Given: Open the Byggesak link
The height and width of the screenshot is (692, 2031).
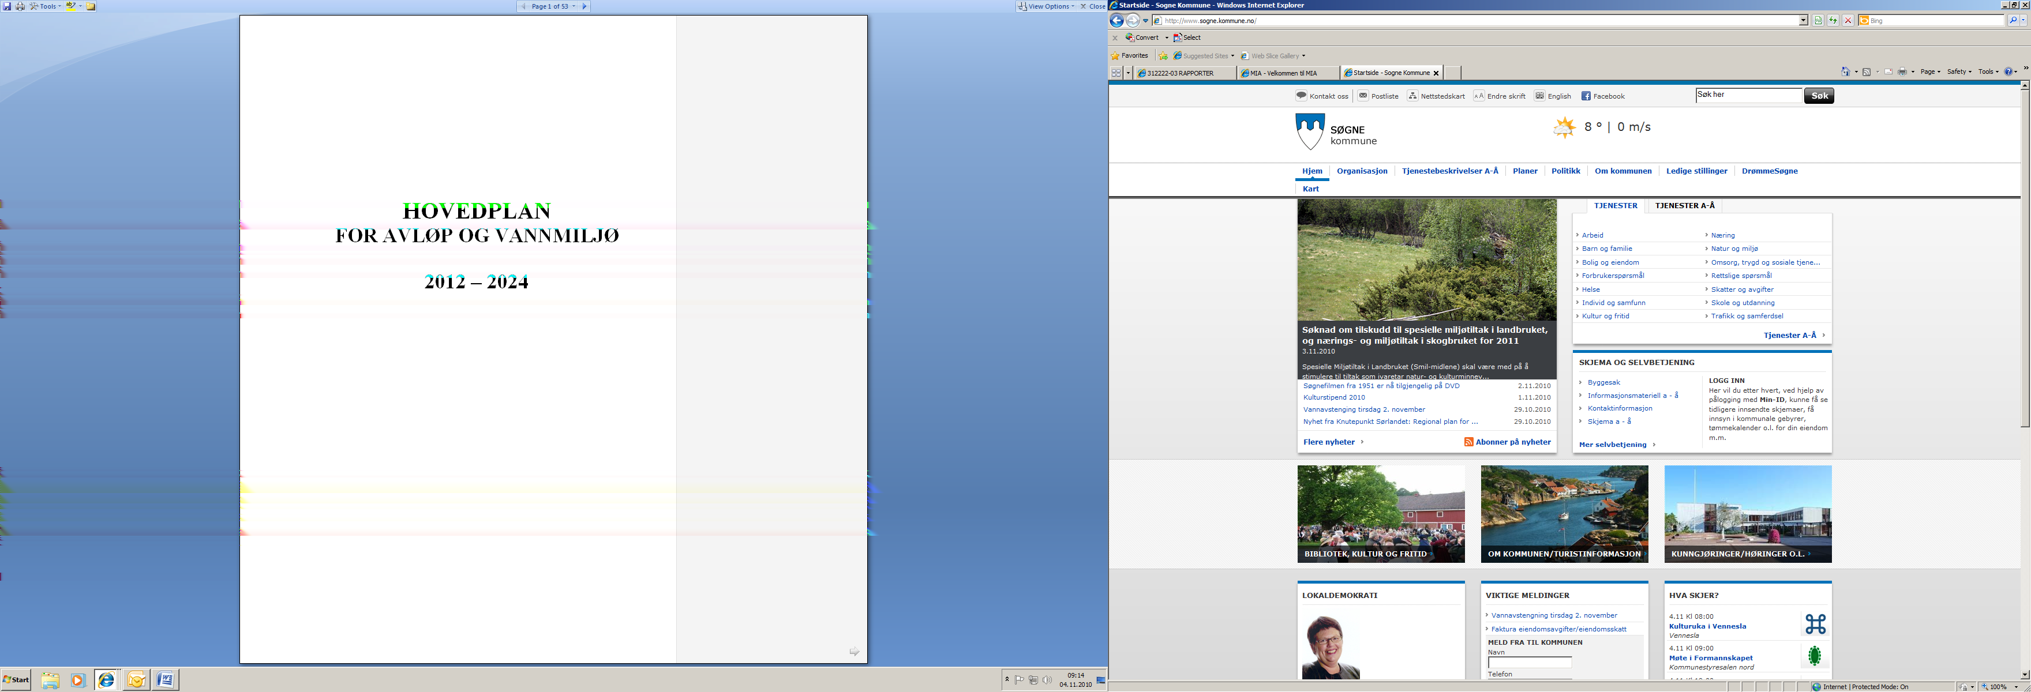Looking at the screenshot, I should pyautogui.click(x=1603, y=382).
